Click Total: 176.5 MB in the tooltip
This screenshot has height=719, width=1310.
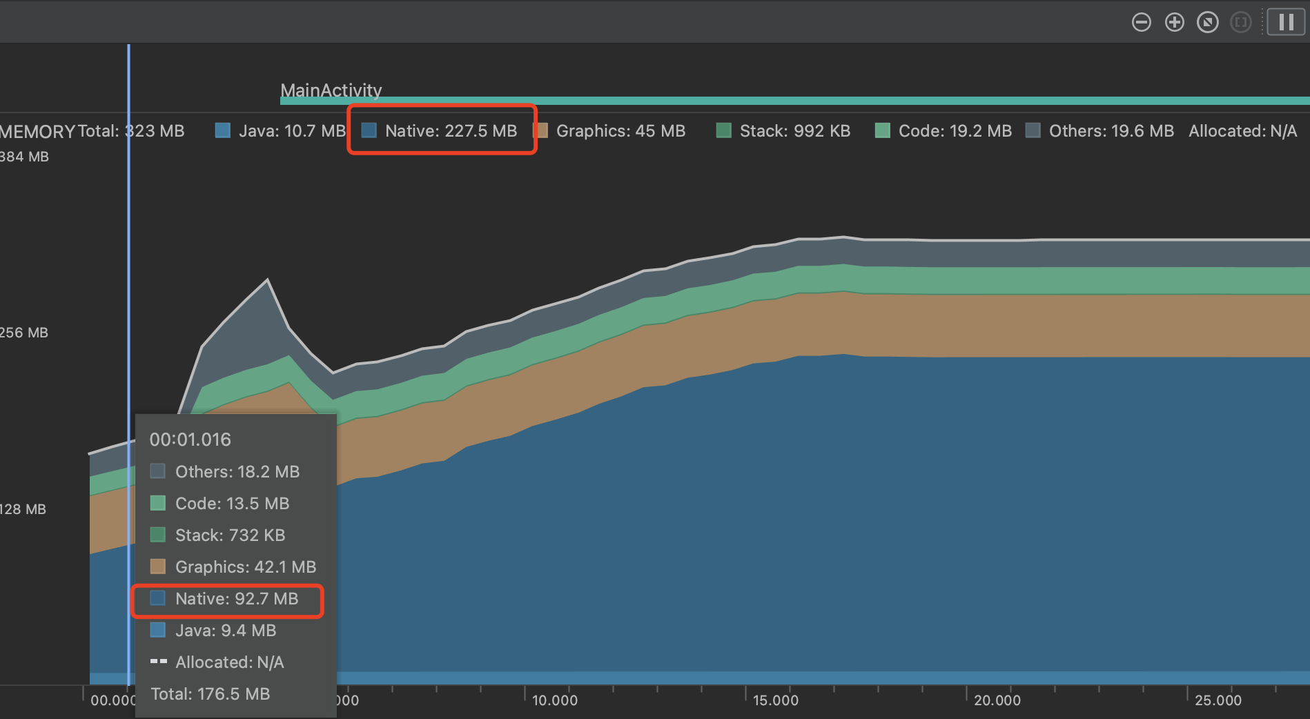[210, 693]
